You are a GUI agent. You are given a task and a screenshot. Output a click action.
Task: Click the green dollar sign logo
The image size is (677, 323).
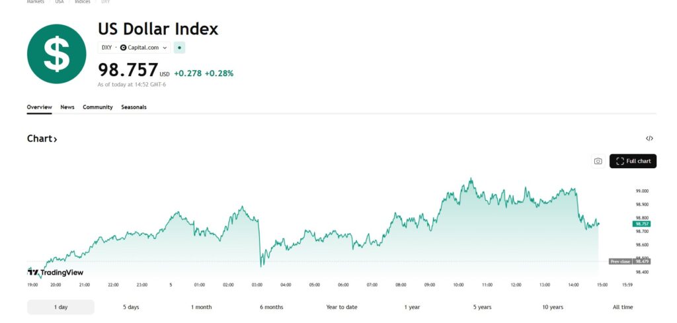56,54
